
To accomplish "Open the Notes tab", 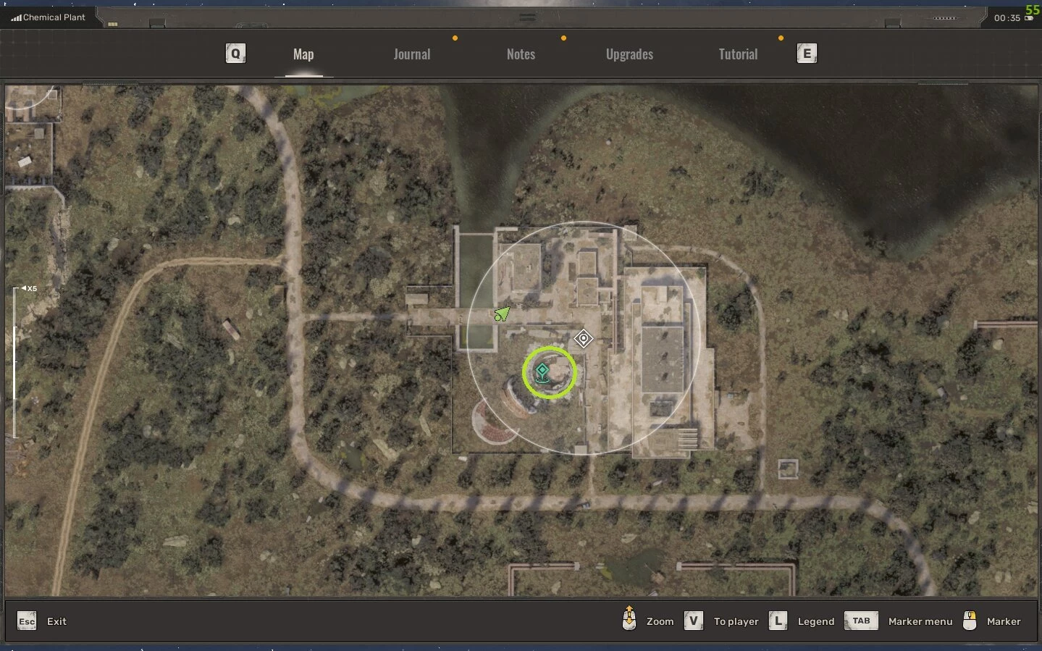I will pos(521,54).
